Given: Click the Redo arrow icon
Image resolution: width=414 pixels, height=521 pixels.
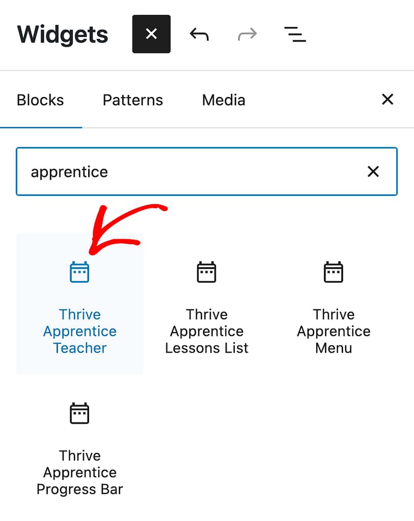Looking at the screenshot, I should tap(247, 34).
